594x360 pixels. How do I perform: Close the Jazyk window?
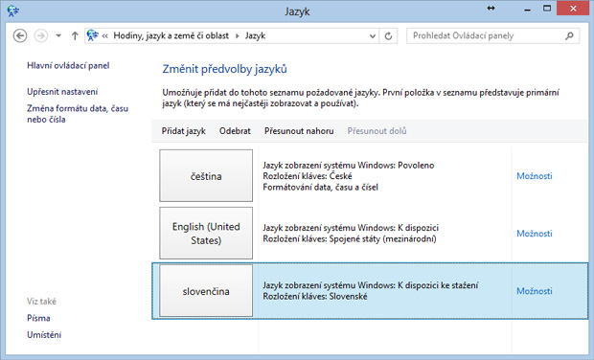pyautogui.click(x=573, y=9)
